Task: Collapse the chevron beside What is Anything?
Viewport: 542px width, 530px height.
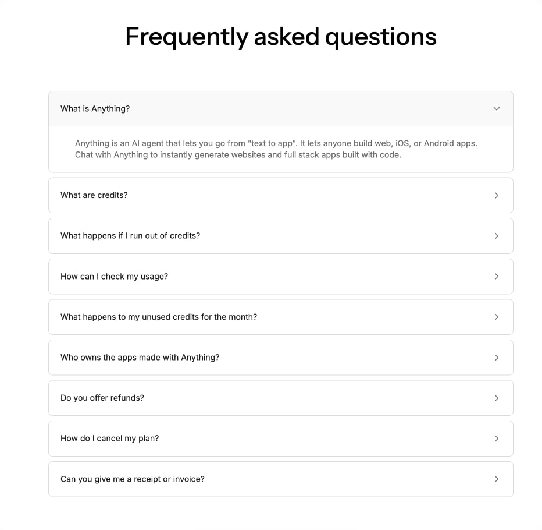Action: [x=497, y=109]
